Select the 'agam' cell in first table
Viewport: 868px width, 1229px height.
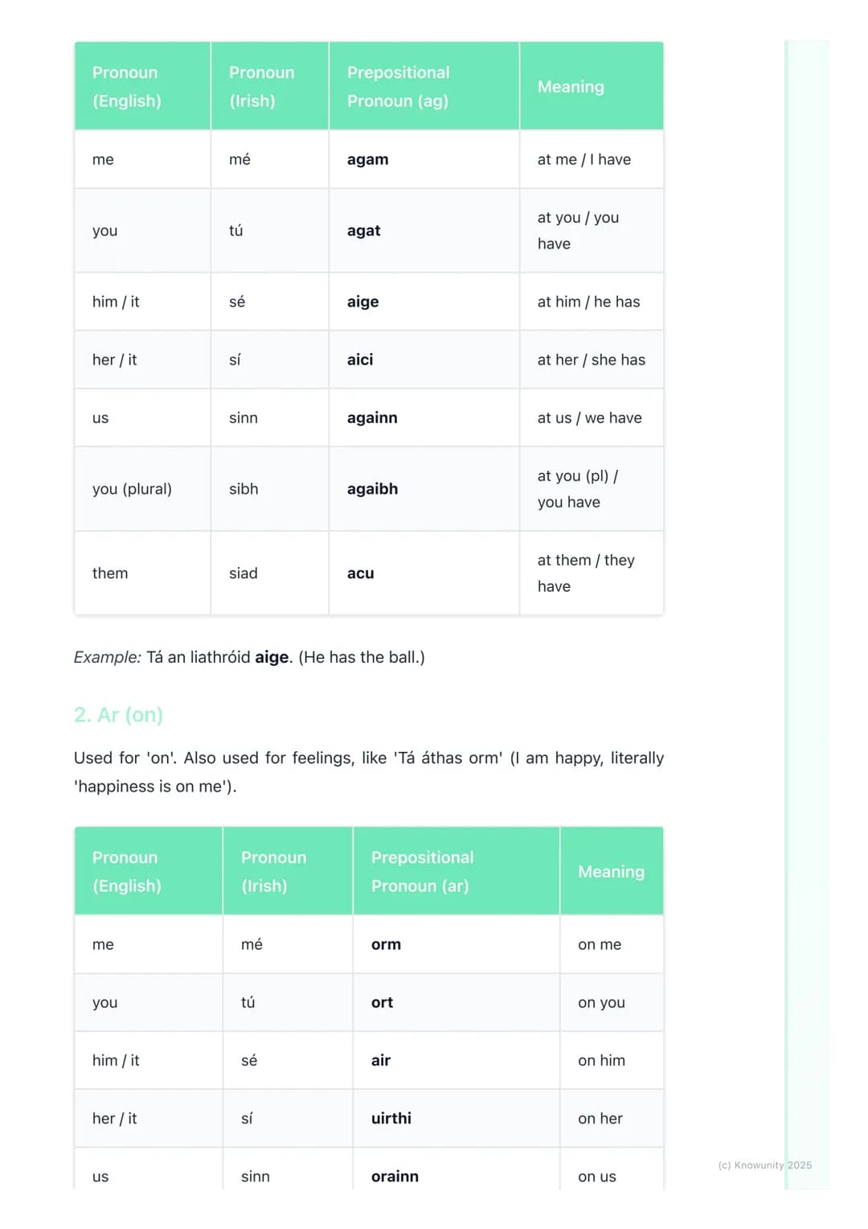424,159
